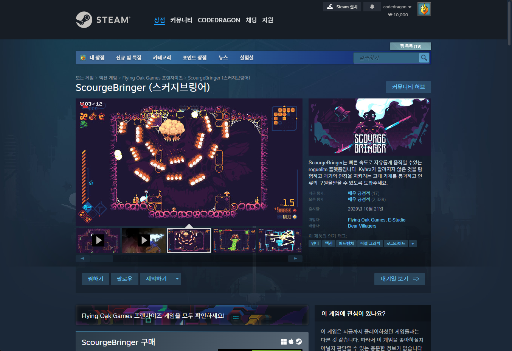Viewport: 512px width, 351px height.
Task: Play the first trailer video thumbnail
Action: 98,240
